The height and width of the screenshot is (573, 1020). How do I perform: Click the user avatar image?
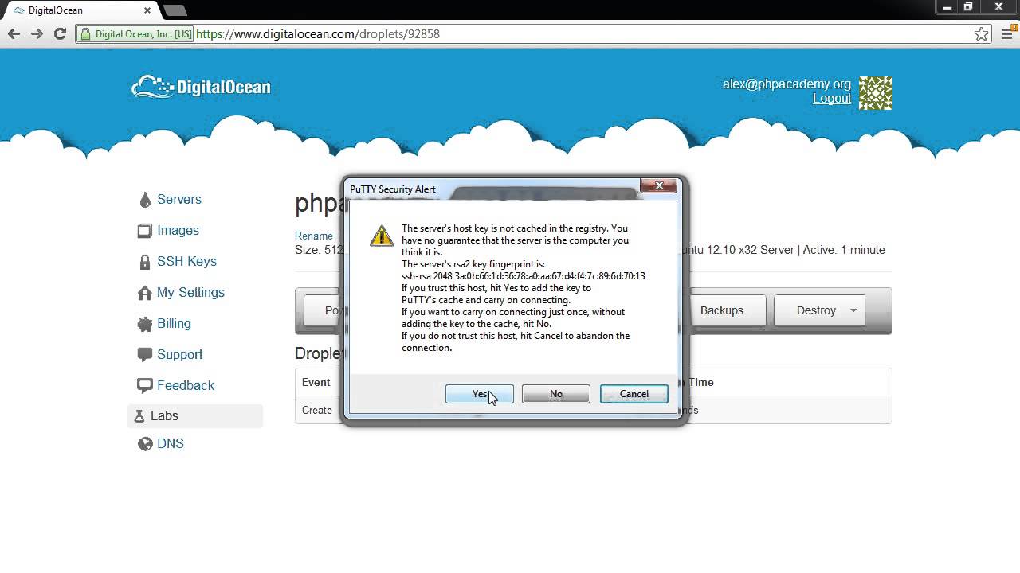(876, 93)
